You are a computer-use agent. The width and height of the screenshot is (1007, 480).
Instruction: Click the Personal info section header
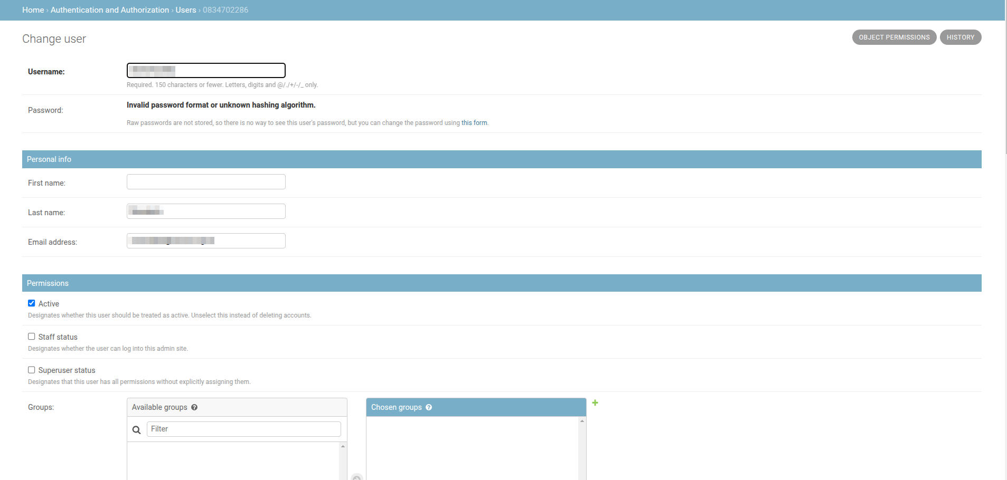coord(502,159)
